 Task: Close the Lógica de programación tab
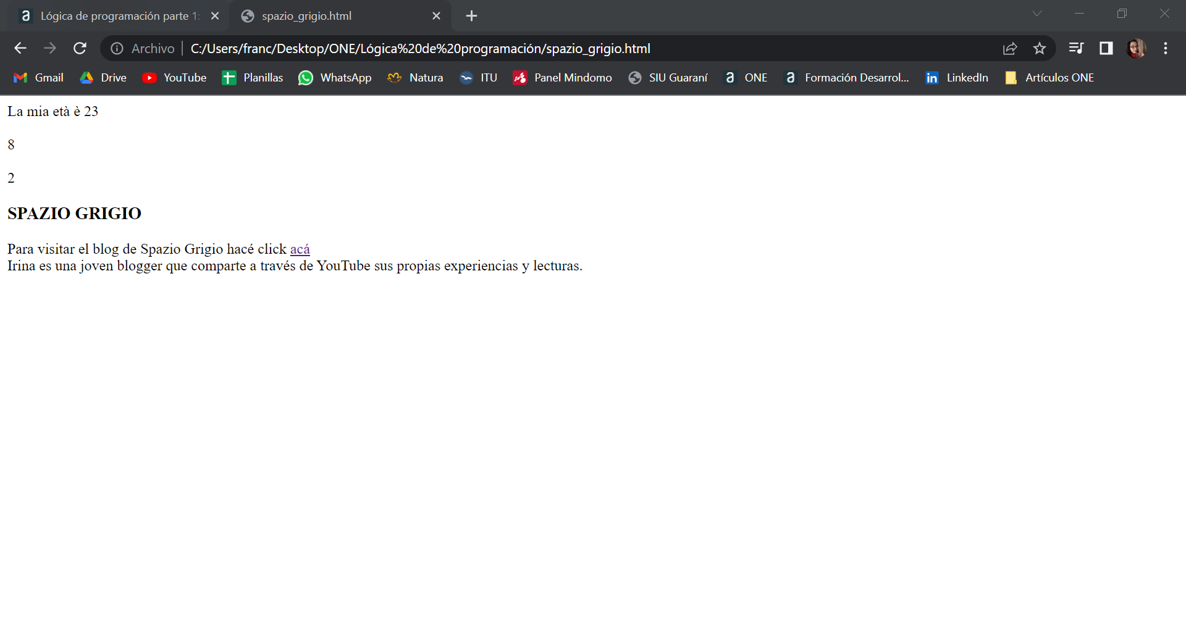coord(215,16)
